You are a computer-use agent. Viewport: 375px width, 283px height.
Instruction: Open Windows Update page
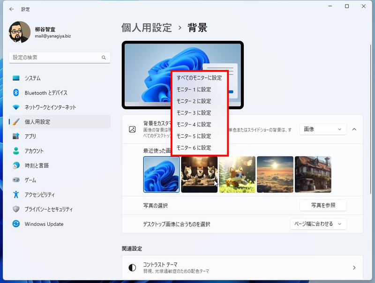[x=60, y=224]
